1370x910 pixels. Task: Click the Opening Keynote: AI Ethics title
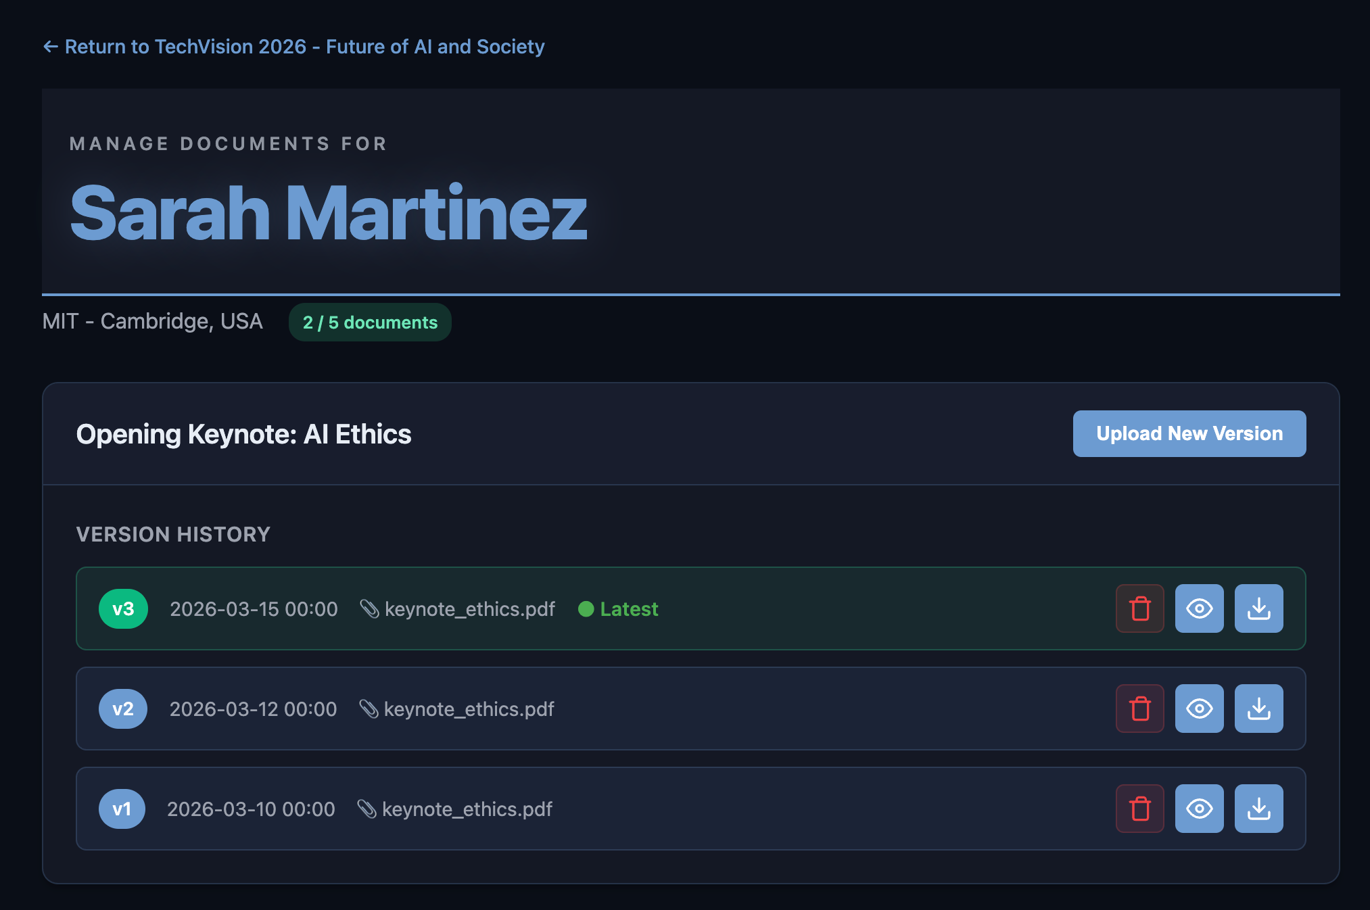tap(243, 433)
